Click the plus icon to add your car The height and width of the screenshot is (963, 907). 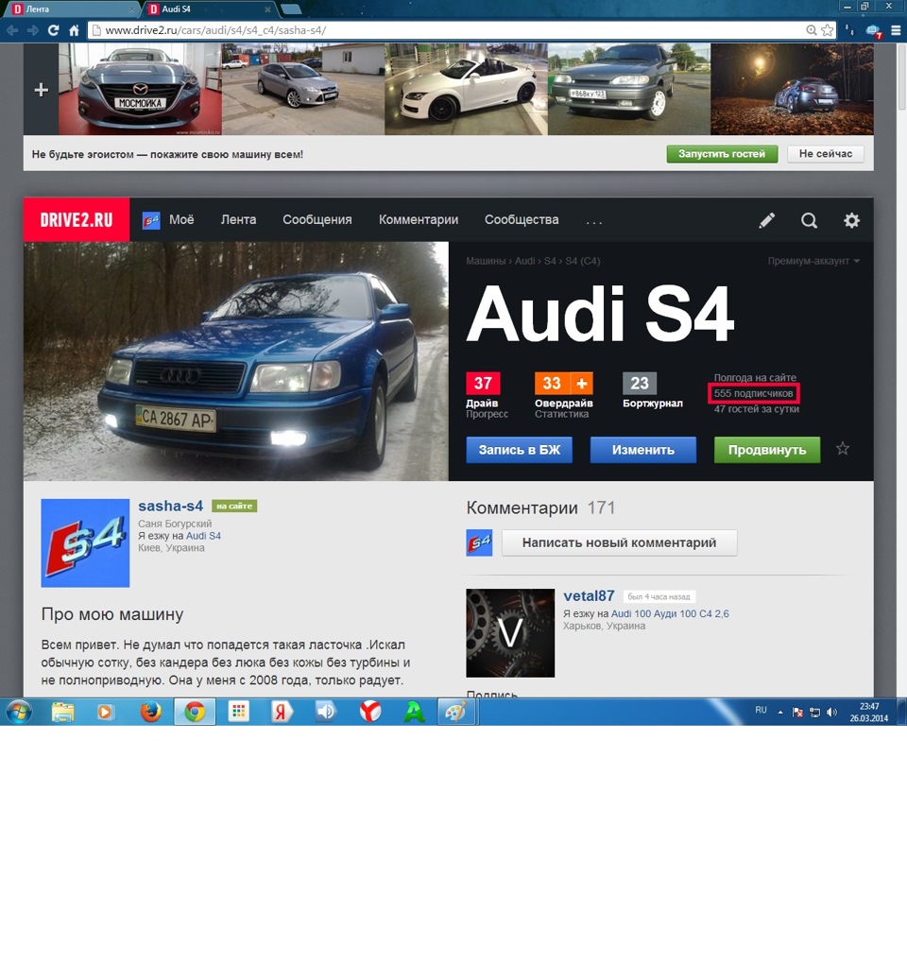click(42, 90)
